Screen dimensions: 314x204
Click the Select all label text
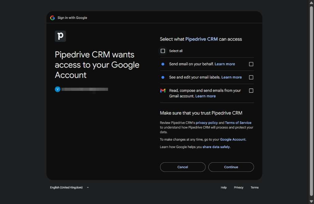pyautogui.click(x=176, y=51)
